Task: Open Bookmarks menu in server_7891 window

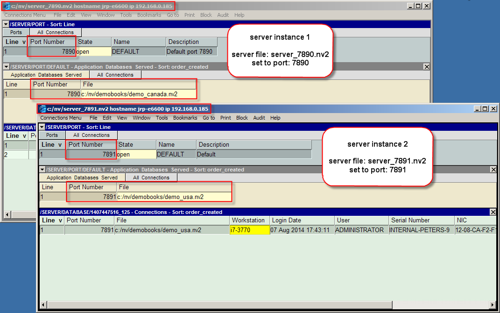Action: [185, 118]
